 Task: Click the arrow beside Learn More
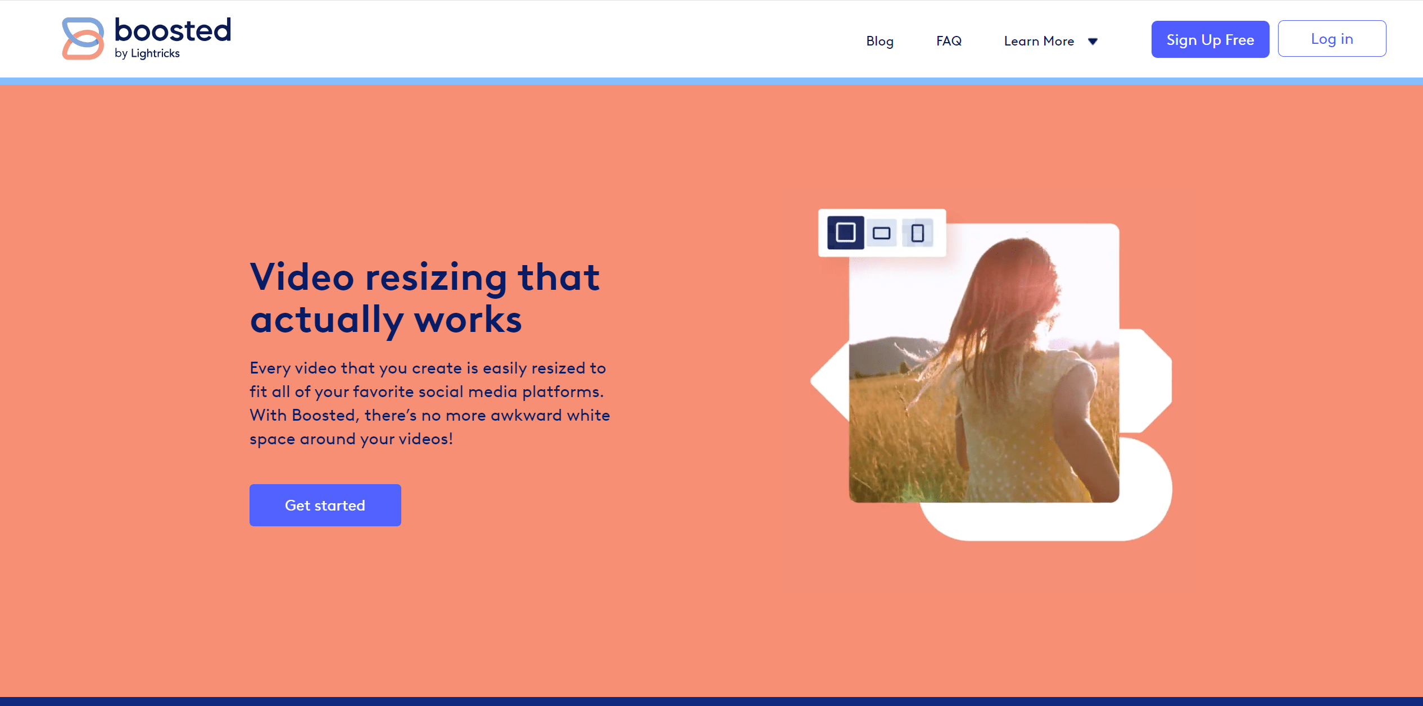(x=1093, y=42)
